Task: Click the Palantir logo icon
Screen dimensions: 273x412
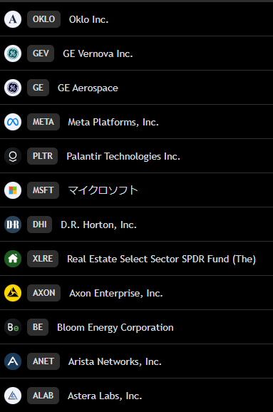Action: [13, 156]
